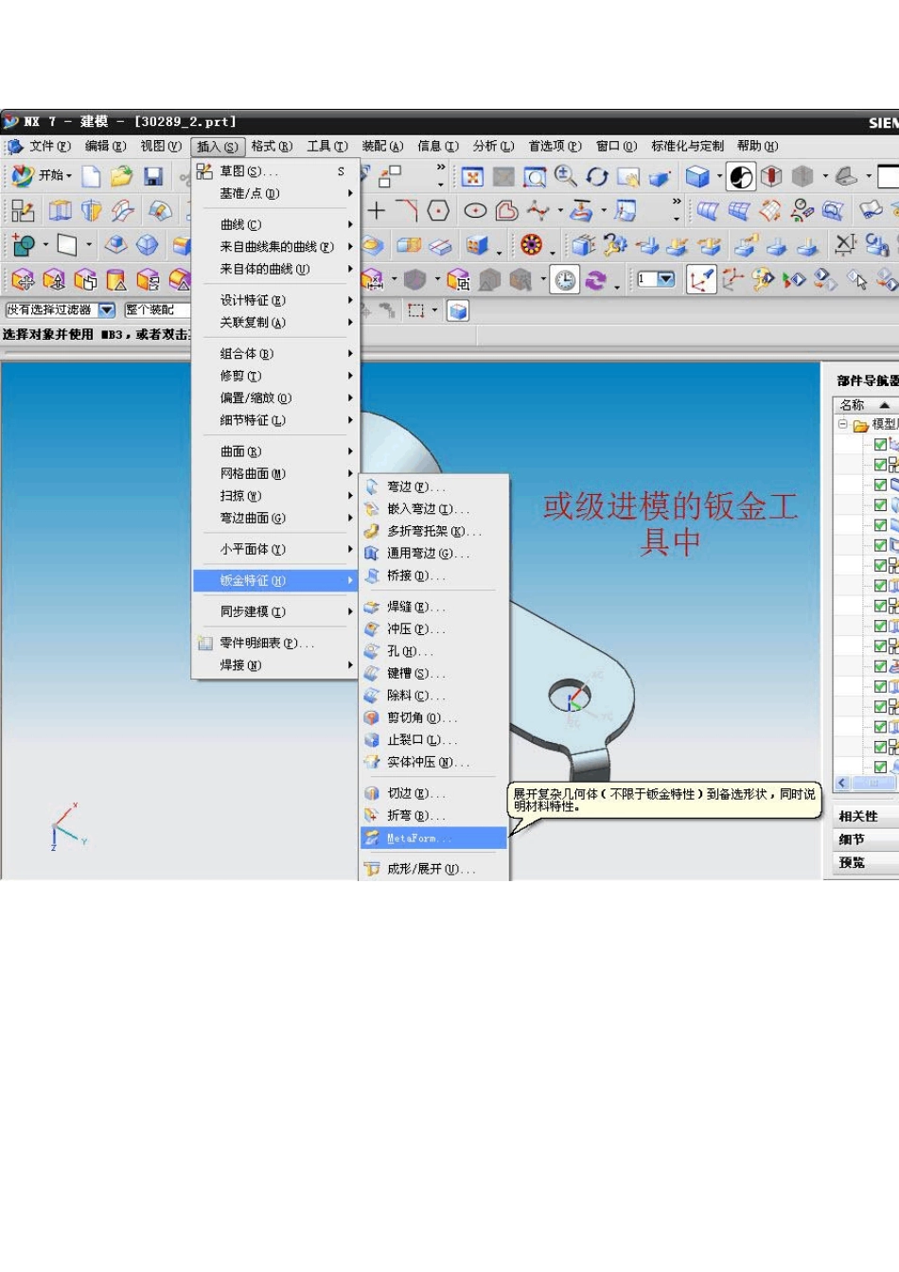Click the New file icon
The height and width of the screenshot is (1272, 899).
click(x=91, y=176)
